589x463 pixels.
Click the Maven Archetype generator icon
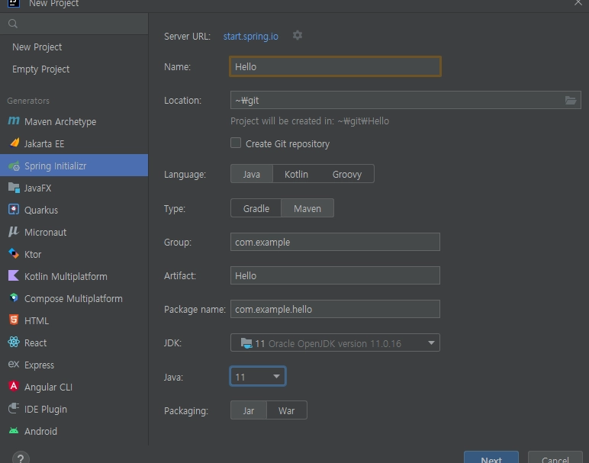coord(13,121)
